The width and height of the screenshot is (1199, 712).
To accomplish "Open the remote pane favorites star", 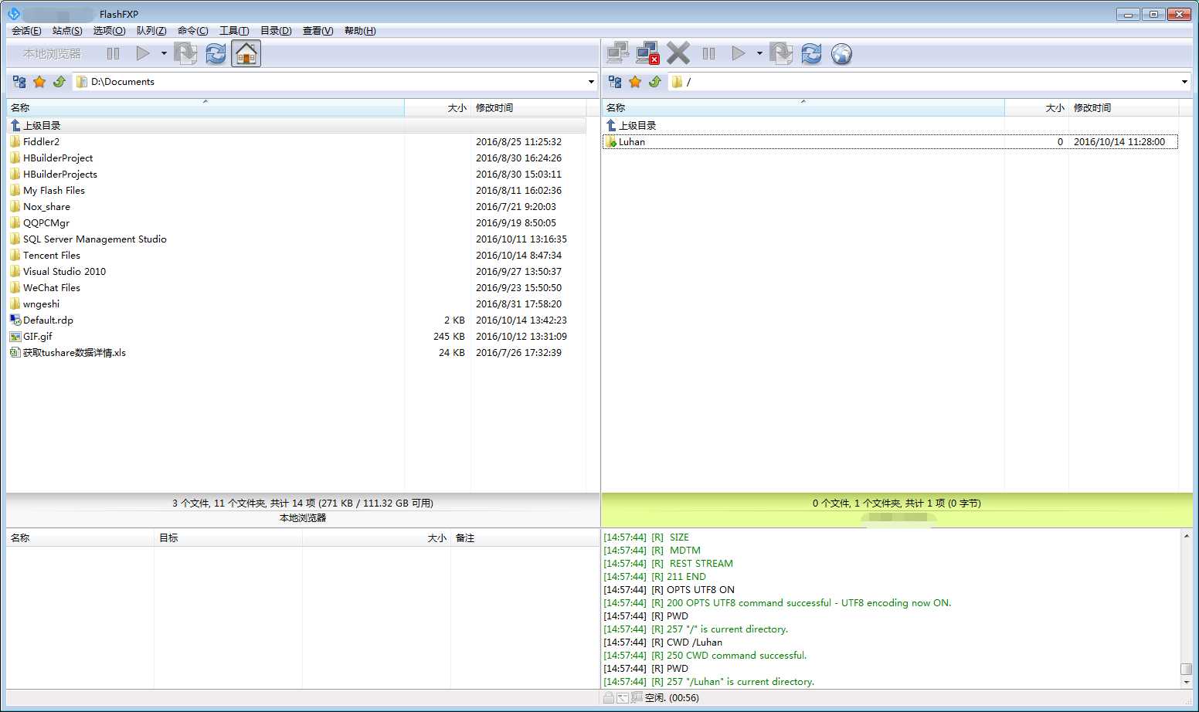I will click(635, 82).
